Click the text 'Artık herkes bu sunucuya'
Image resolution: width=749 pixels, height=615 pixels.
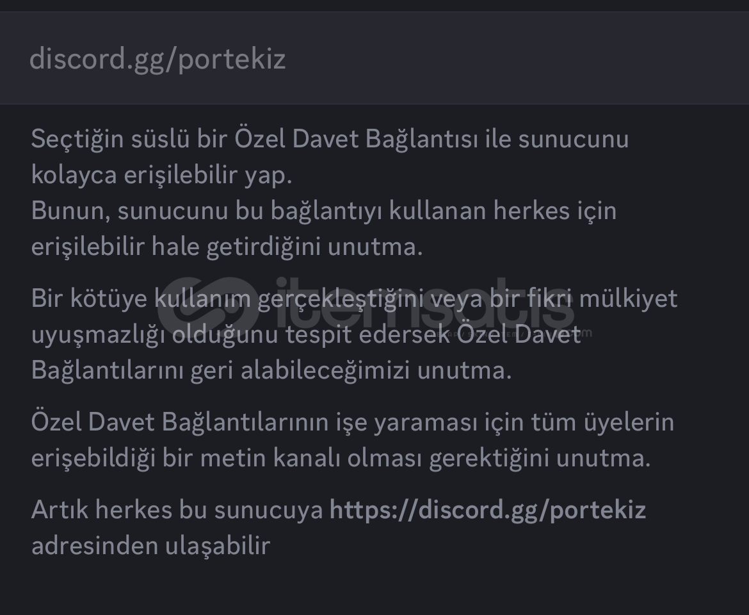click(177, 510)
